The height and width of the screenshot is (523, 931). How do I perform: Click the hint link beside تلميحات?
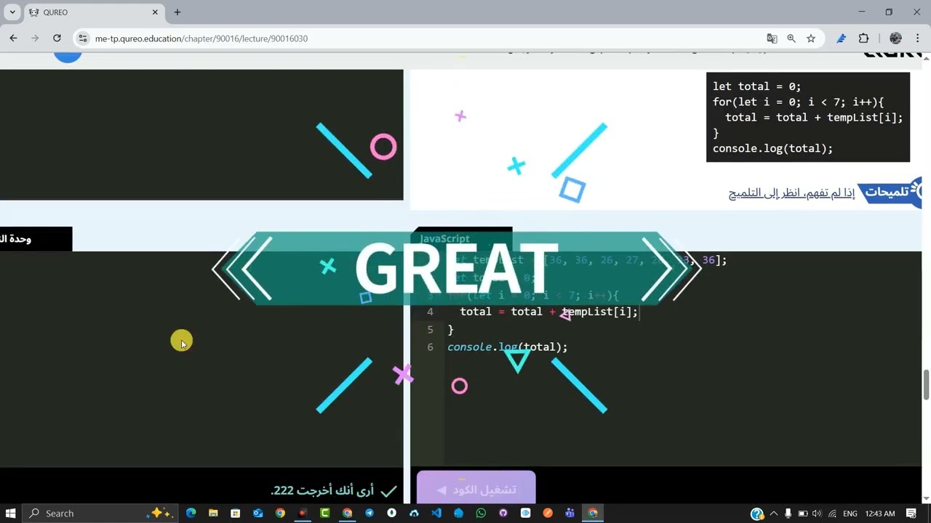pyautogui.click(x=791, y=192)
